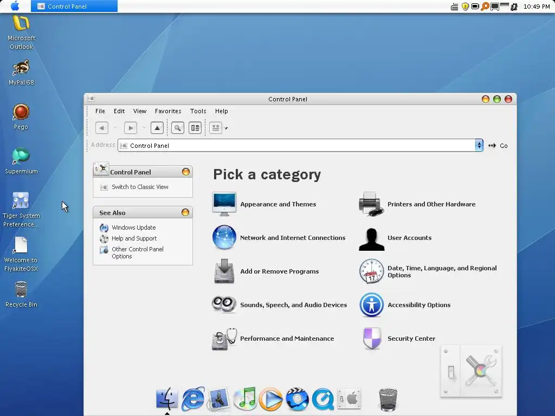Launch Mail stamp icon in dock
This screenshot has width=555, height=416.
[x=219, y=399]
